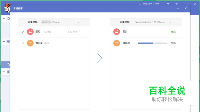This screenshot has height=112, width=200.
Task: Click the 1.32 MB photos size
Action: point(72,32)
